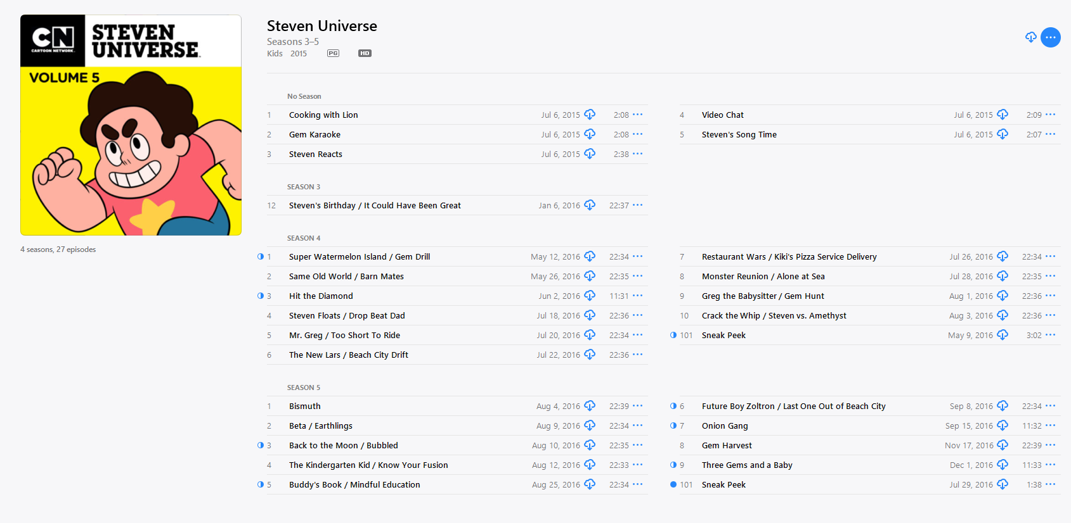The image size is (1071, 523).
Task: Download Mr. Greg / Too Short To Ride
Action: pos(590,335)
